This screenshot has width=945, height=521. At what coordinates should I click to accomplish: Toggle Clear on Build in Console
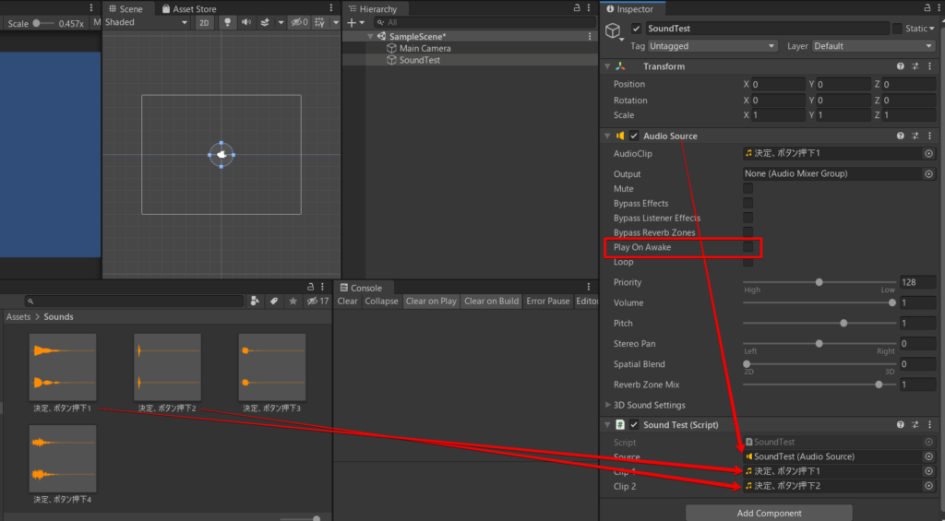[492, 302]
